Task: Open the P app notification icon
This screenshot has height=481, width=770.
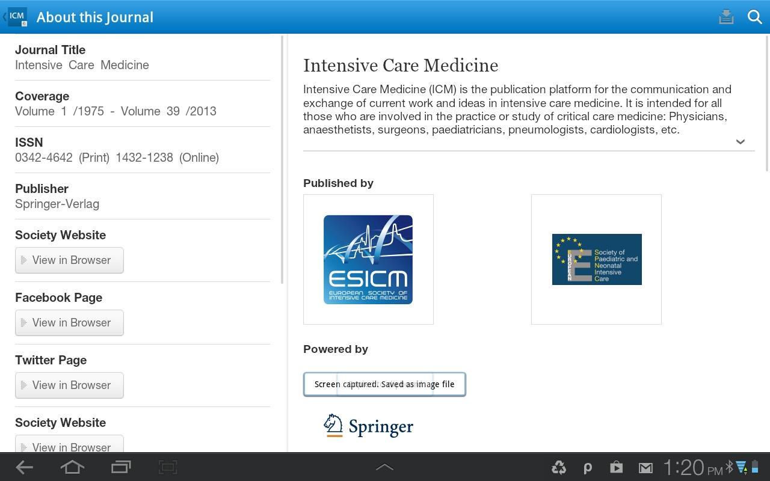Action: (588, 468)
